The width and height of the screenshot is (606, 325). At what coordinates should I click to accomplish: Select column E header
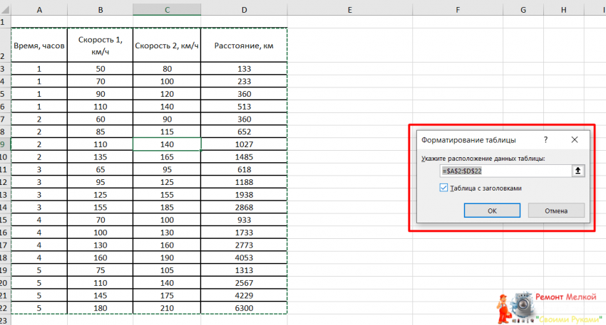(351, 9)
